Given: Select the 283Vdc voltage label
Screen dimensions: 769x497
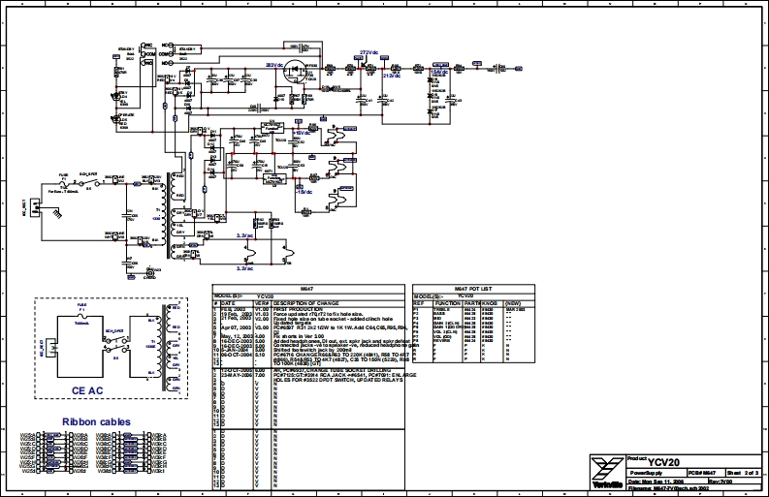Looking at the screenshot, I should [x=273, y=64].
